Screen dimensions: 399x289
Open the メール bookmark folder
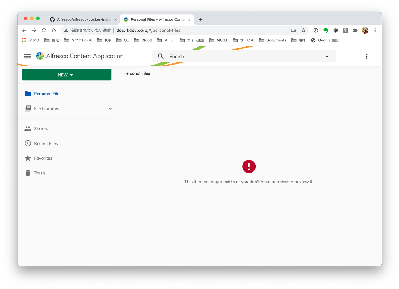click(166, 40)
